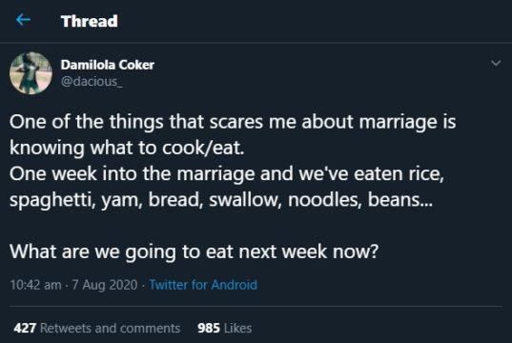This screenshot has height=343, width=512.
Task: Click the Thread header title
Action: click(x=89, y=21)
